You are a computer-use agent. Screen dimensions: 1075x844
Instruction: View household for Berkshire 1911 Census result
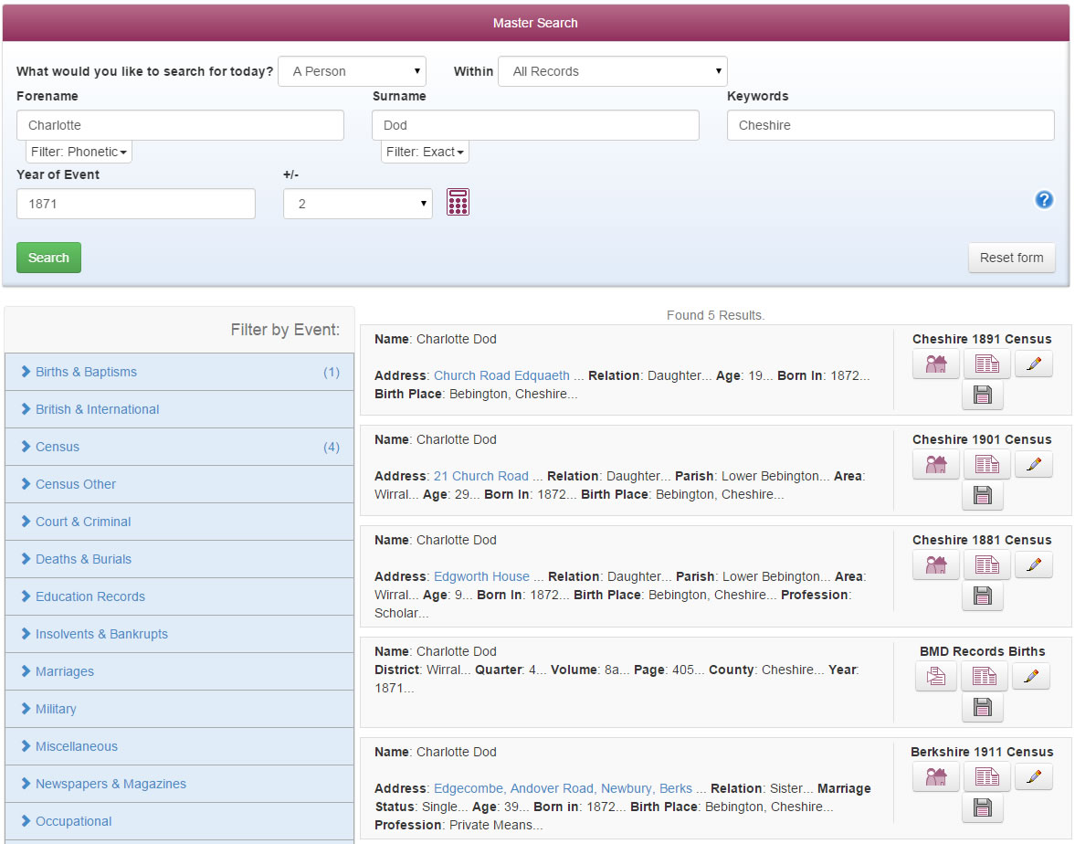point(936,776)
